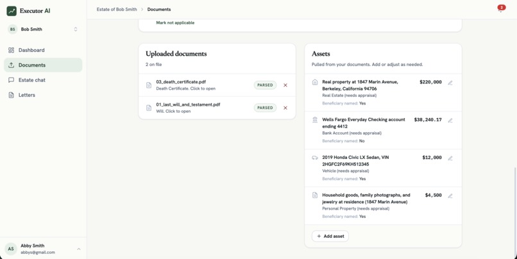Edit the Household goods asset
Viewport: 517px width, 259px height.
(450, 196)
